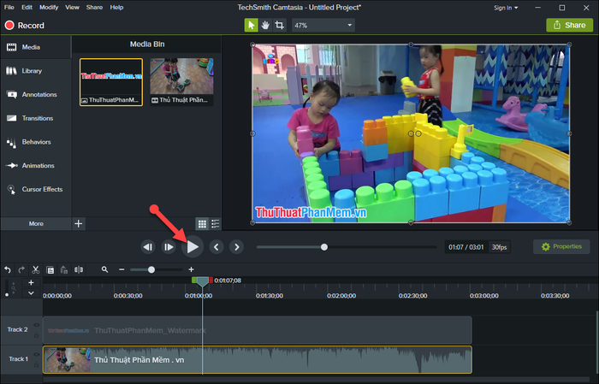Add a new track with plus button

click(32, 283)
